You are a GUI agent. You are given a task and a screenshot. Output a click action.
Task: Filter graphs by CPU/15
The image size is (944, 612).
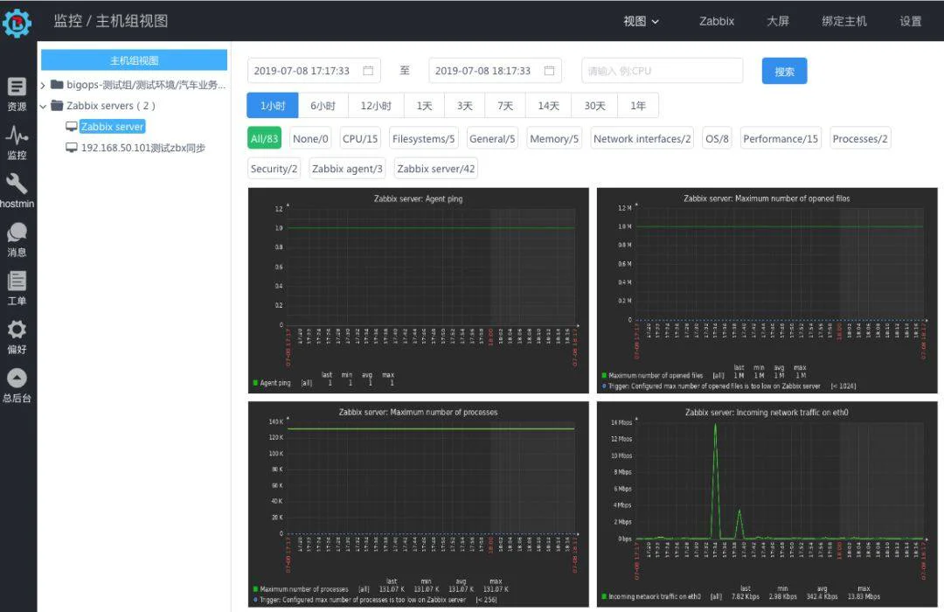[360, 138]
